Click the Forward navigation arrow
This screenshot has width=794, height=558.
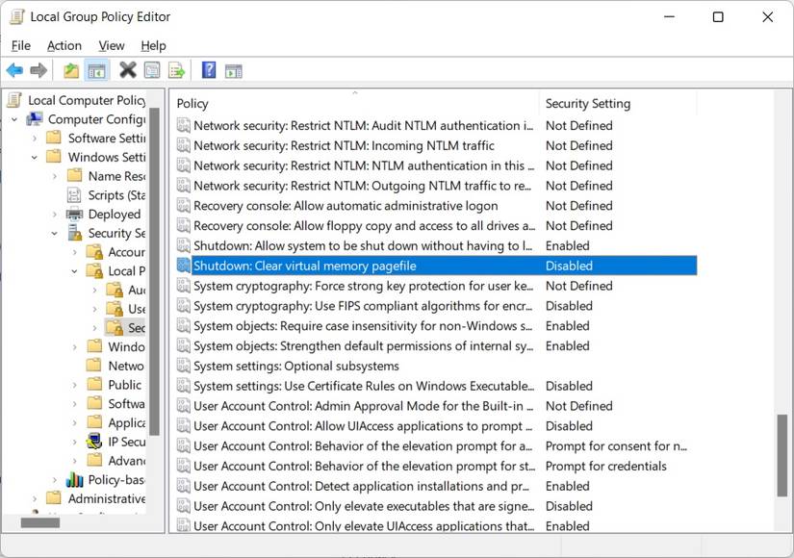tap(38, 69)
